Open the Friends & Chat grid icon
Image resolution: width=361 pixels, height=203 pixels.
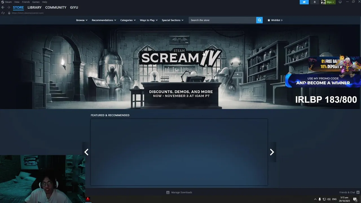[358, 192]
